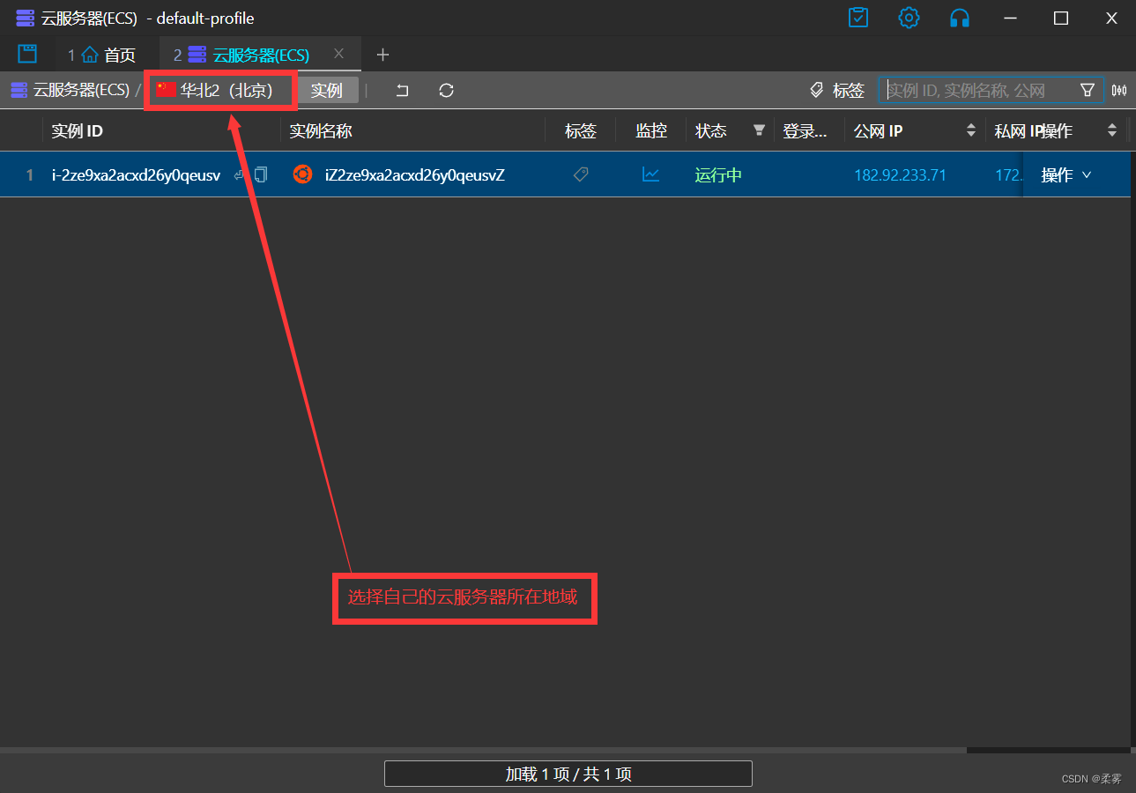Open the task checklist icon in title bar
This screenshot has height=793, width=1136.
(x=858, y=18)
